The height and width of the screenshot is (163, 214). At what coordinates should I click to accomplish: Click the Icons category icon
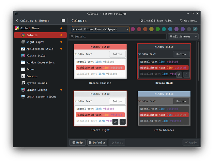coord(23,69)
